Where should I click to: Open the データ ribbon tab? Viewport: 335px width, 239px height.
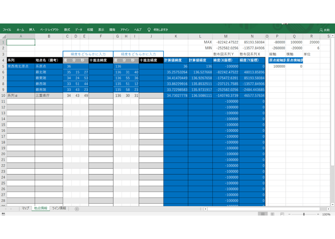79,30
